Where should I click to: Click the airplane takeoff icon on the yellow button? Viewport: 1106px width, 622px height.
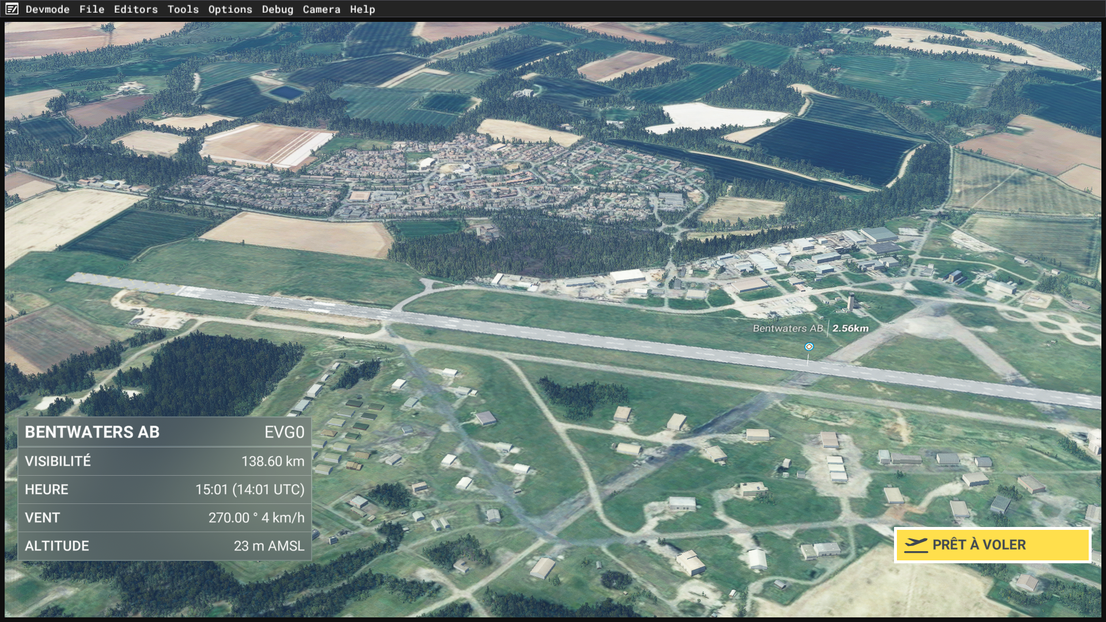click(x=915, y=544)
